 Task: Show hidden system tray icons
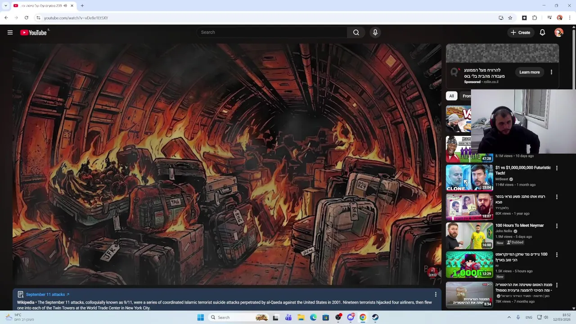click(x=509, y=317)
